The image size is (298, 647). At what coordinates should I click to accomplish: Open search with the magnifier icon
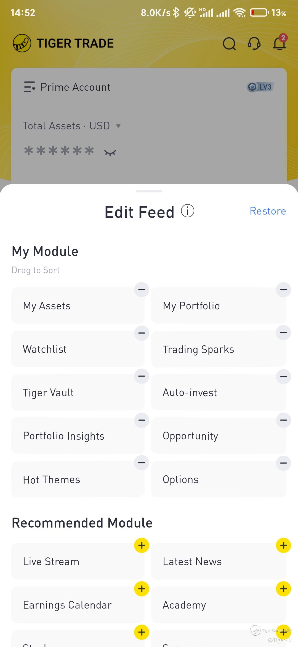point(229,44)
